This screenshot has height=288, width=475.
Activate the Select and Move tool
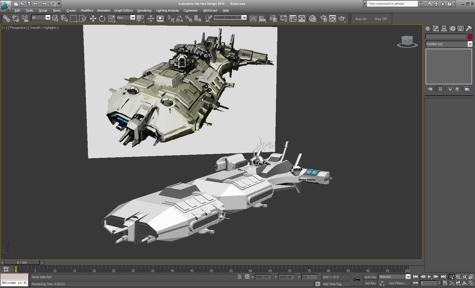(93, 19)
